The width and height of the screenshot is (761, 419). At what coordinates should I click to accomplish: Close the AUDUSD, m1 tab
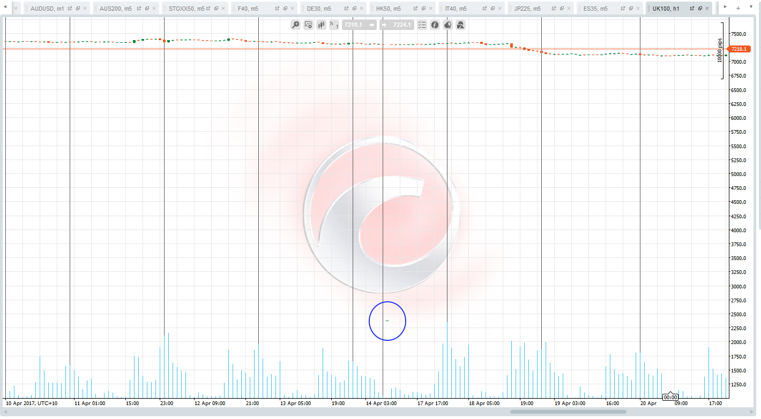85,9
